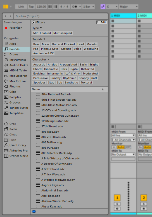Click the Ordner hinzufügen plus-folder icon
The width and height of the screenshot is (152, 217).
[x=6, y=156]
